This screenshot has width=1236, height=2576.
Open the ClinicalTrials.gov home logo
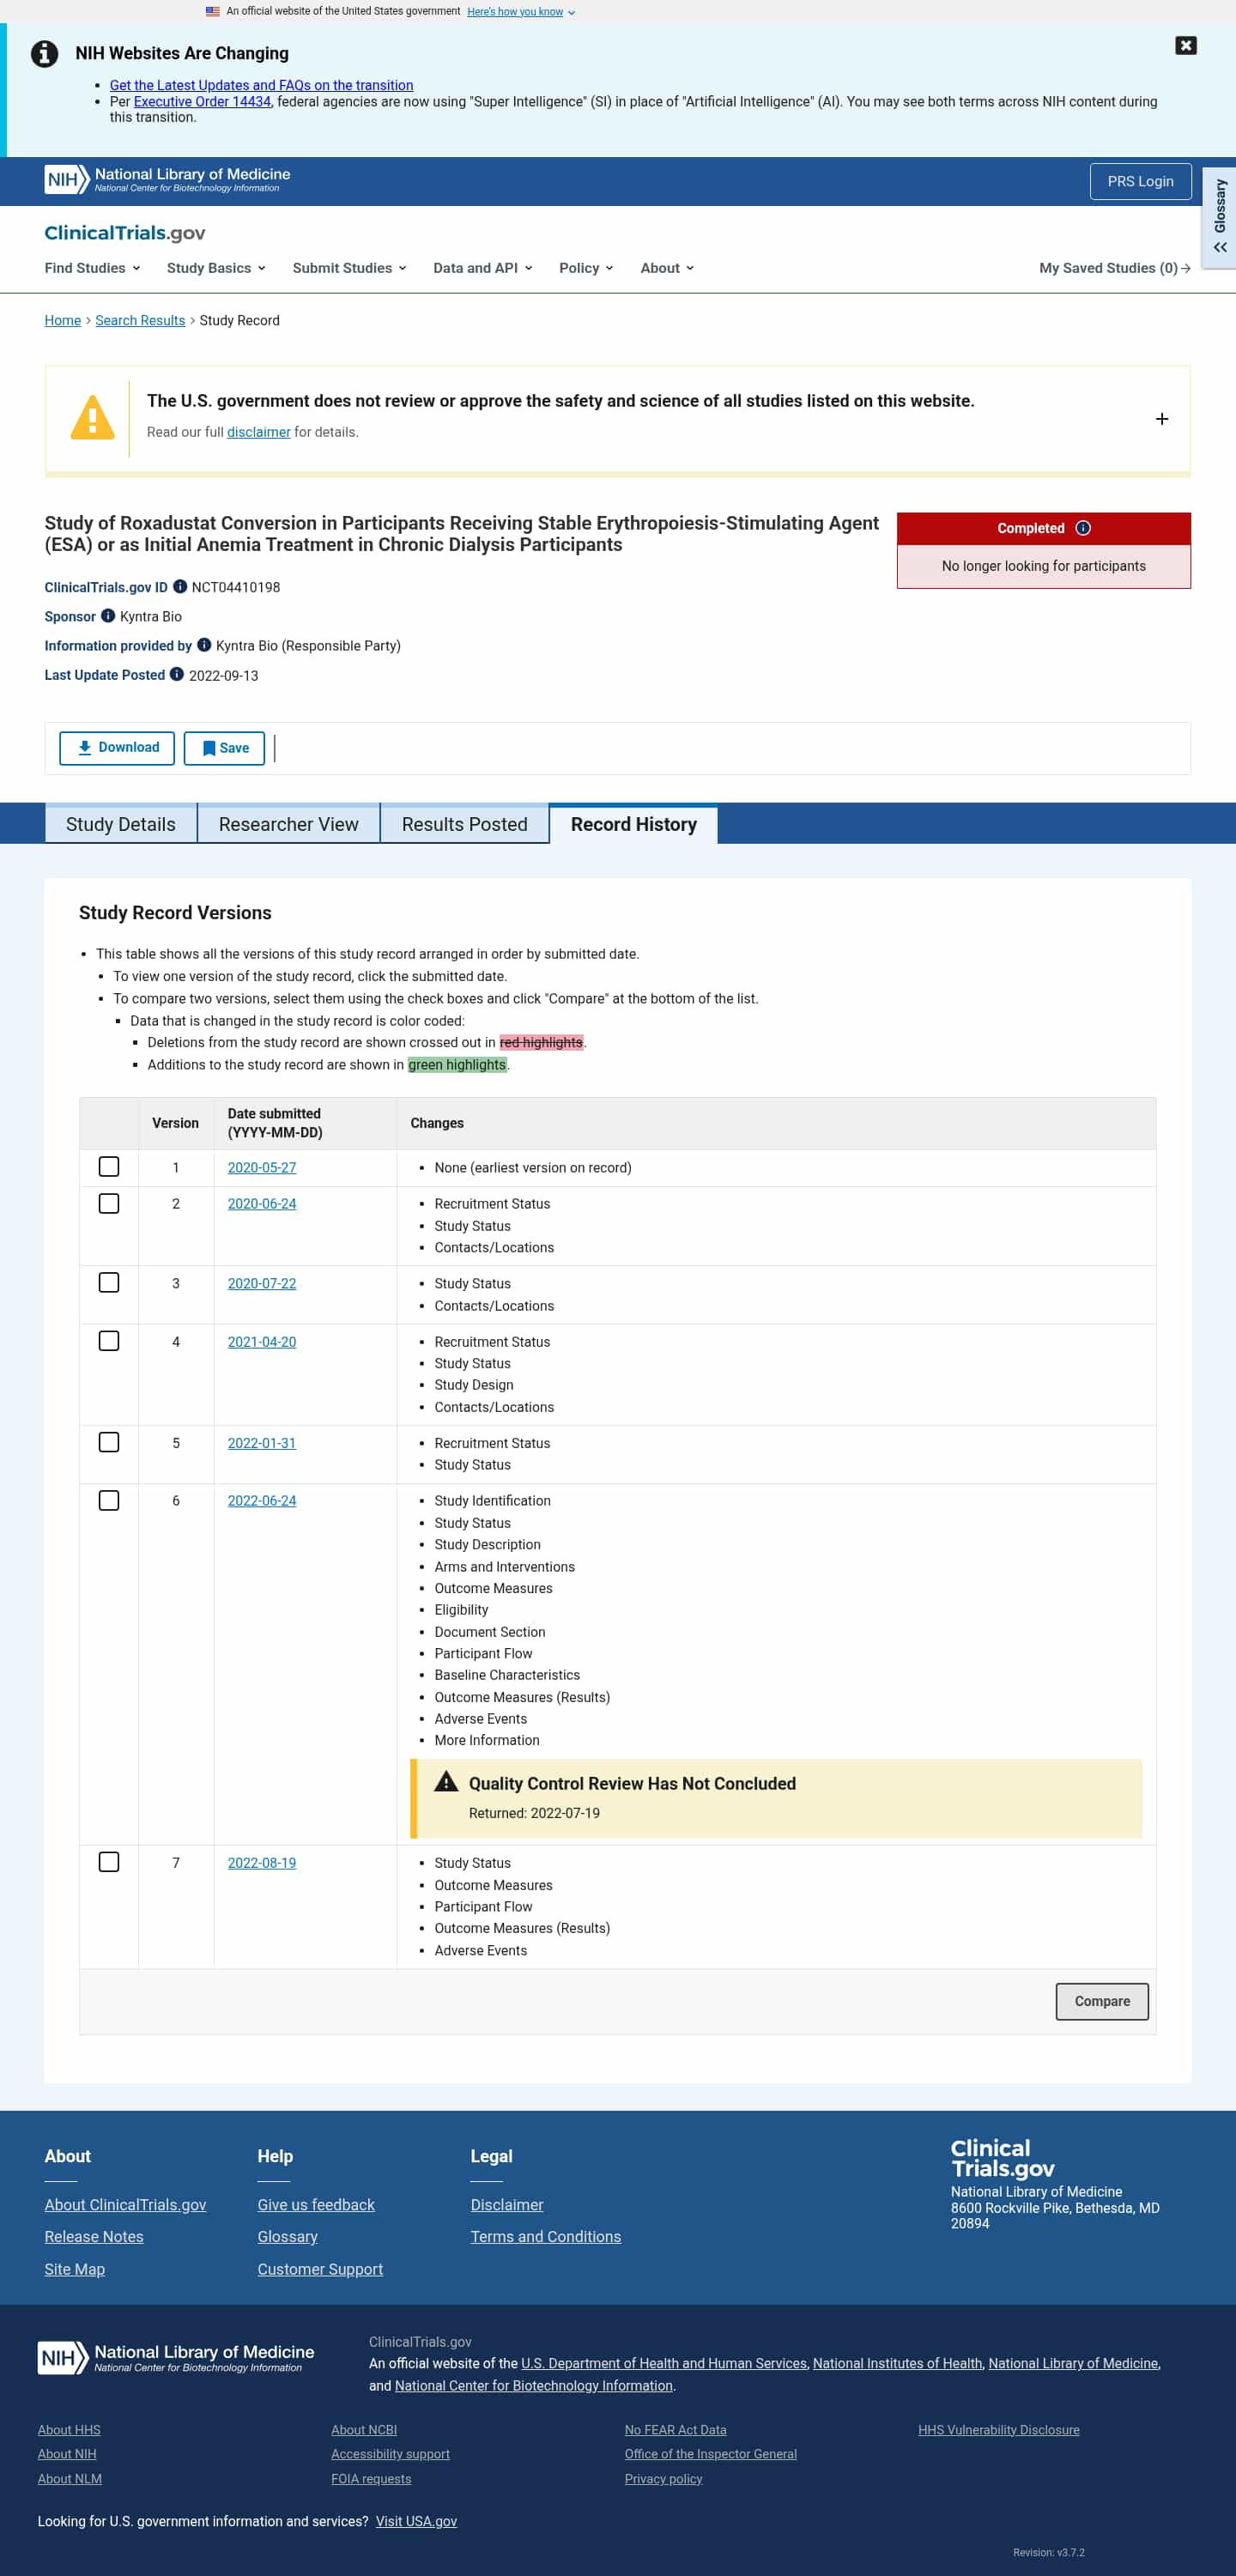point(125,233)
